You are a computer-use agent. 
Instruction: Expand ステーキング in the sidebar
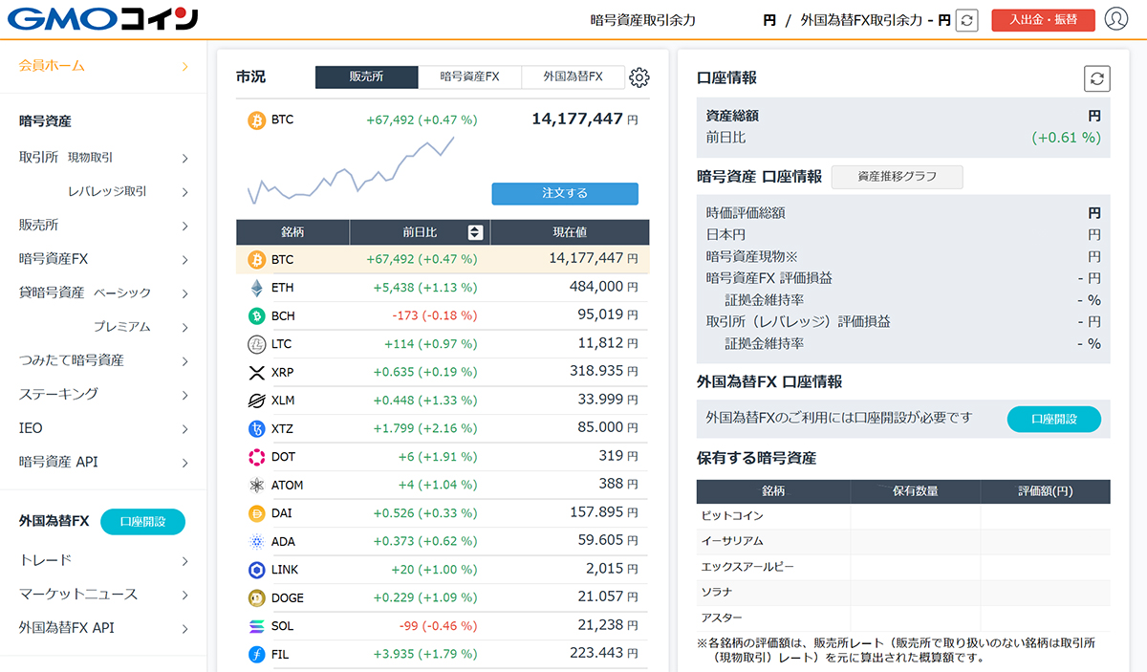(x=103, y=394)
